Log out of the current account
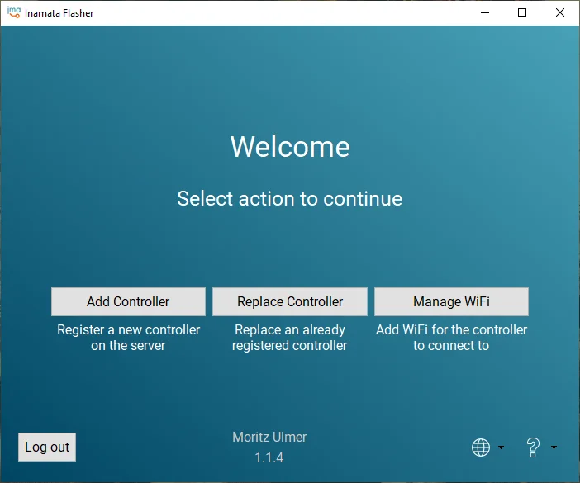580x483 pixels. point(47,447)
